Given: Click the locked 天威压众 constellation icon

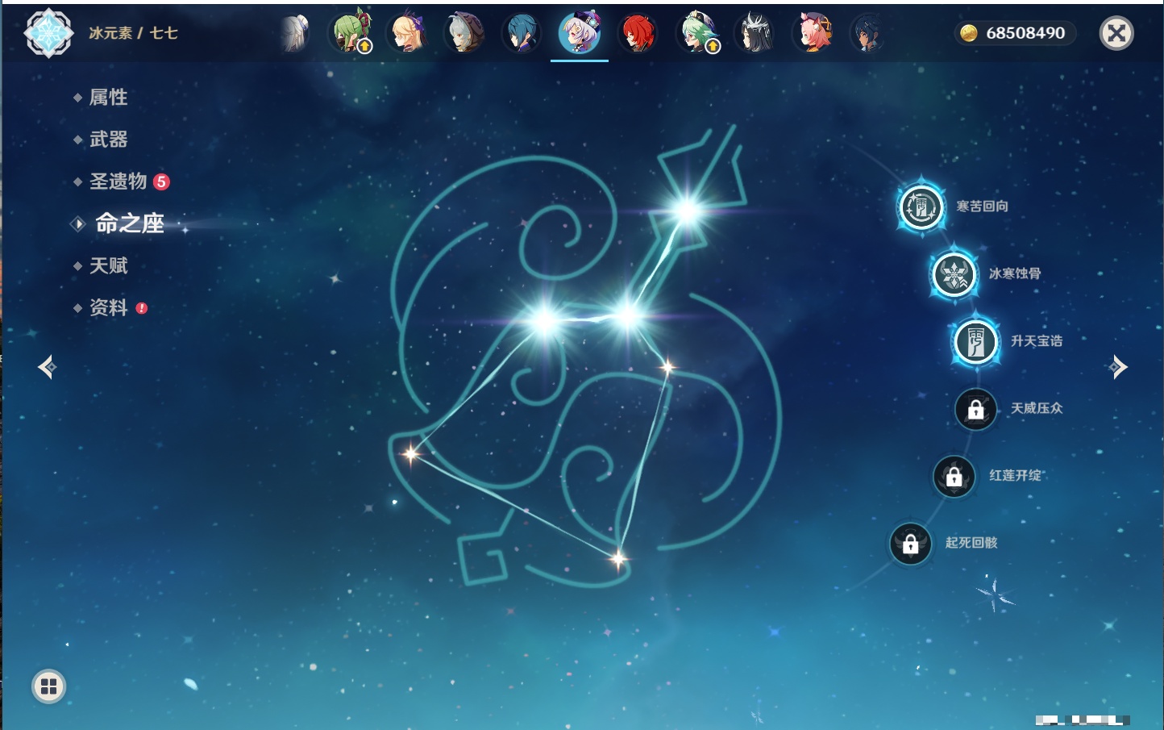Looking at the screenshot, I should pos(976,409).
